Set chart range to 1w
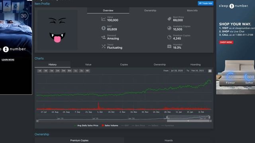 pos(51,71)
